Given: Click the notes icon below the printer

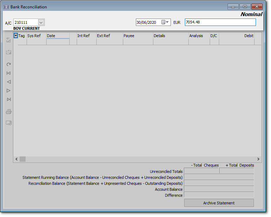Looking at the screenshot, I should (x=9, y=123).
